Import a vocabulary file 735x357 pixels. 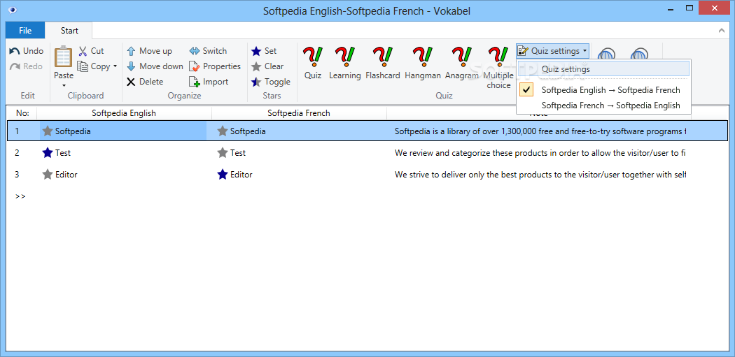click(x=209, y=82)
